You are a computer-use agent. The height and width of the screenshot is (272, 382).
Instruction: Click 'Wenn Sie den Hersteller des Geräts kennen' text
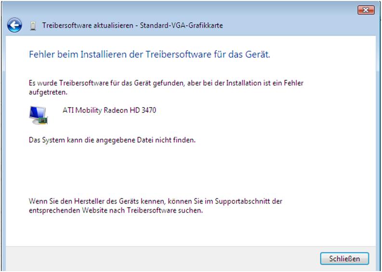coord(156,205)
